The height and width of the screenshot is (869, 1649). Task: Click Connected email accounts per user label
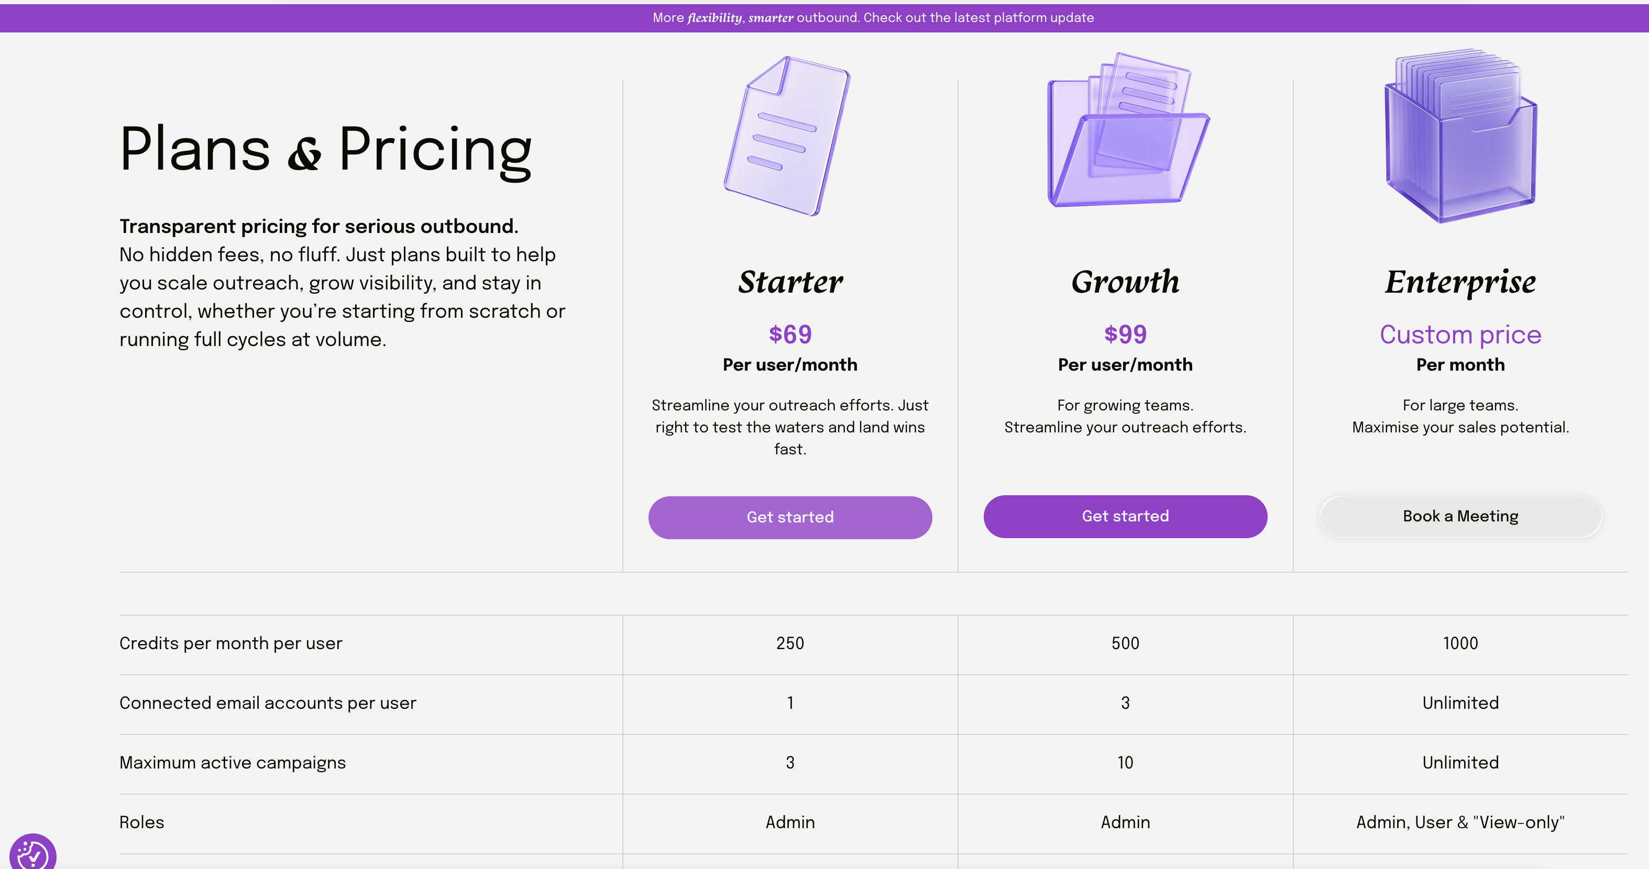(268, 703)
